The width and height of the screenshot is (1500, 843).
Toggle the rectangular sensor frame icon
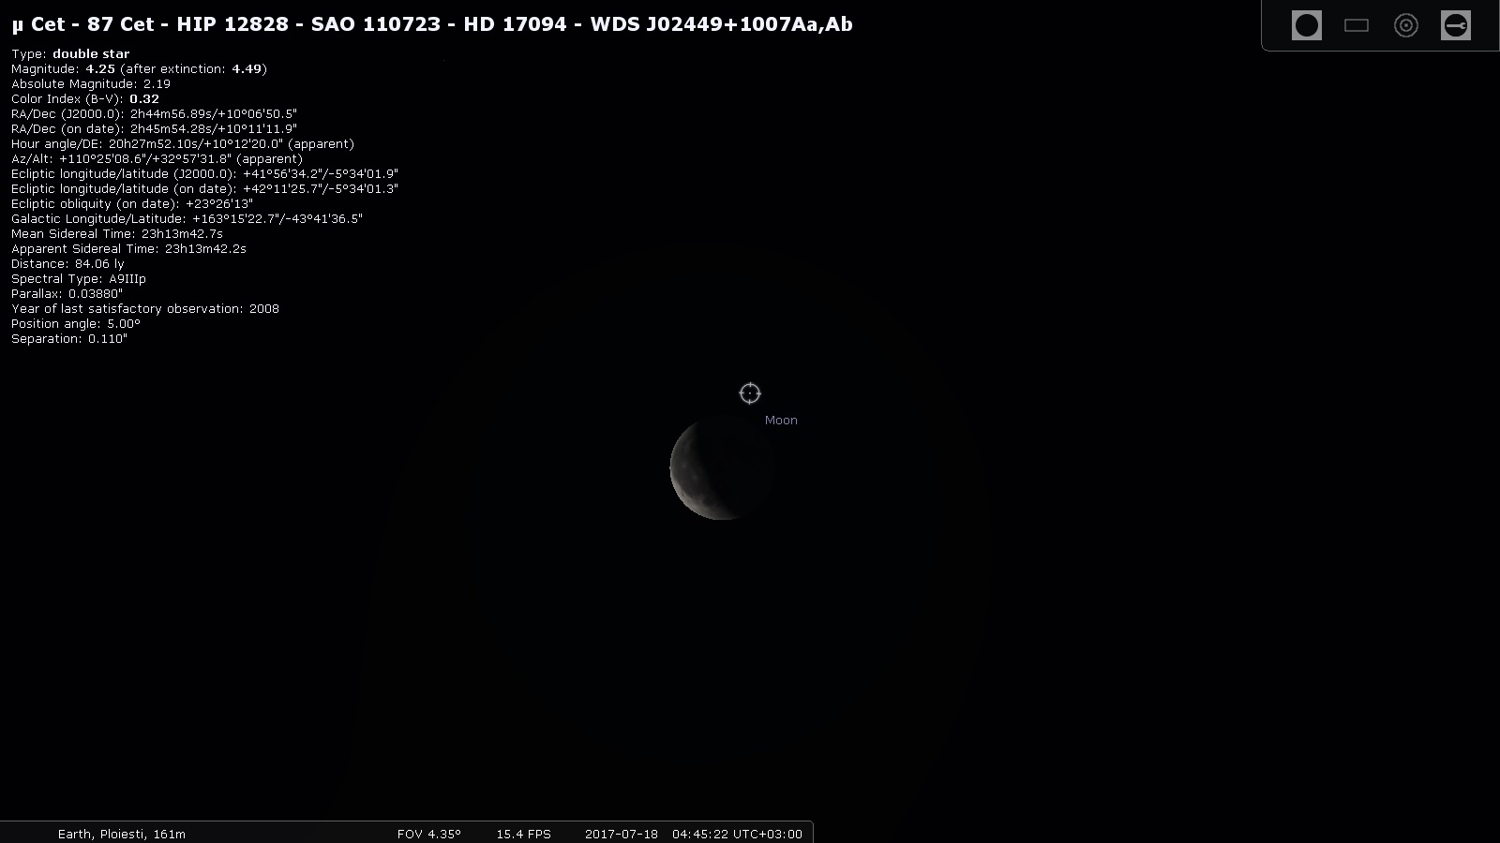point(1357,25)
